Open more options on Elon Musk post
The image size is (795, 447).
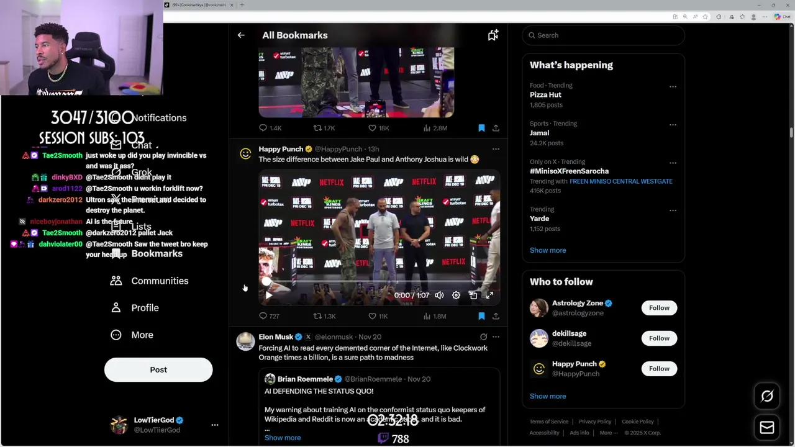click(x=496, y=336)
